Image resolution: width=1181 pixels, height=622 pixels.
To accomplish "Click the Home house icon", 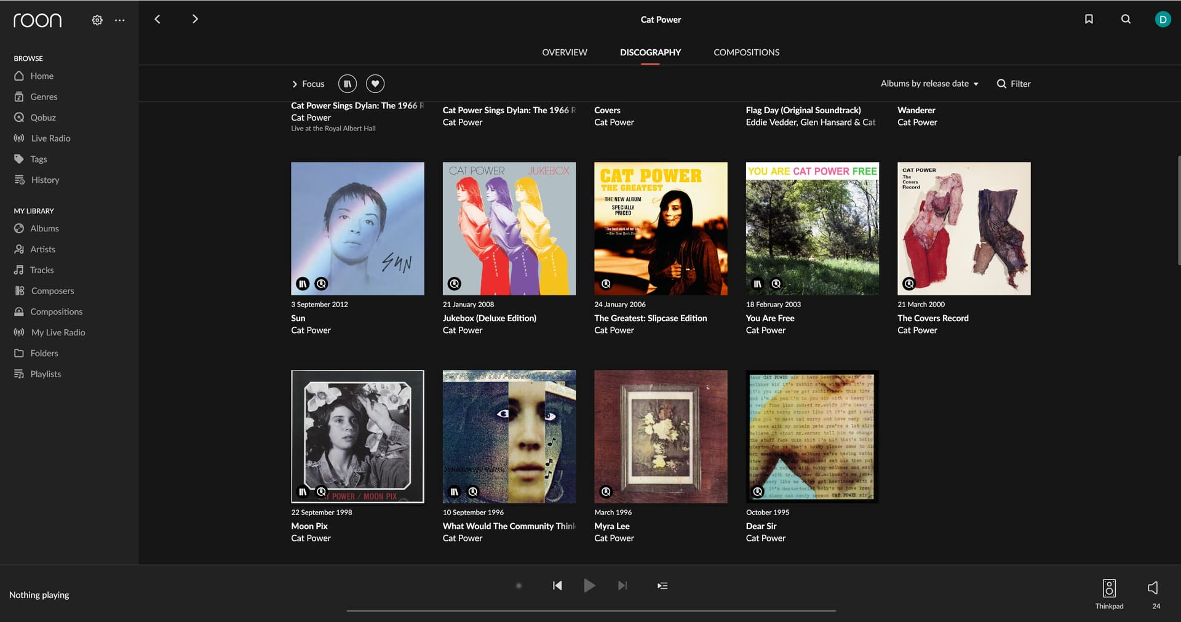I will (19, 76).
